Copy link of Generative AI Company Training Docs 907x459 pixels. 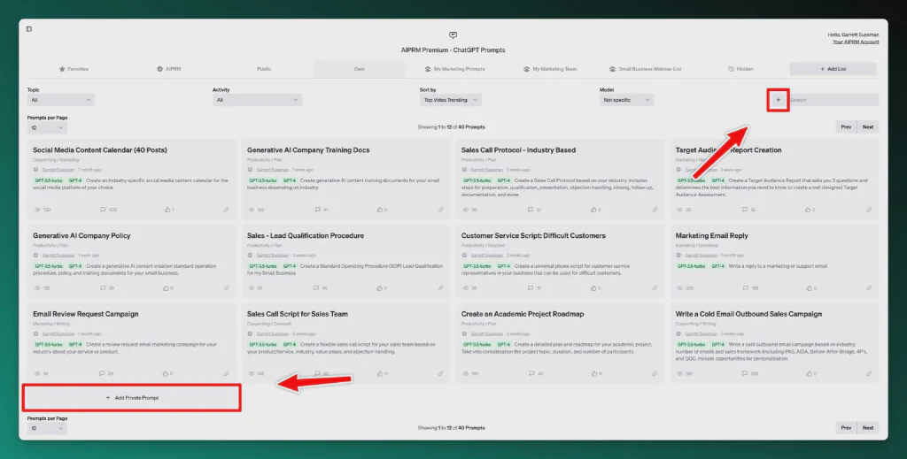point(440,210)
